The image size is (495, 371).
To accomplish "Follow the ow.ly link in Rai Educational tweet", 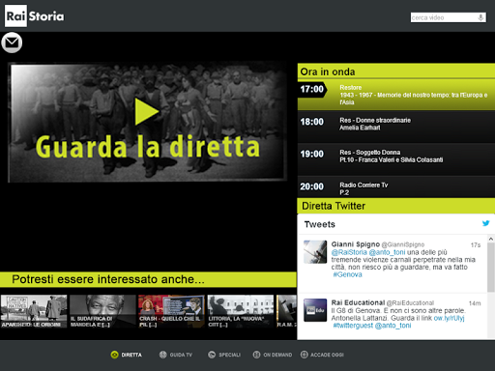I will tap(449, 318).
